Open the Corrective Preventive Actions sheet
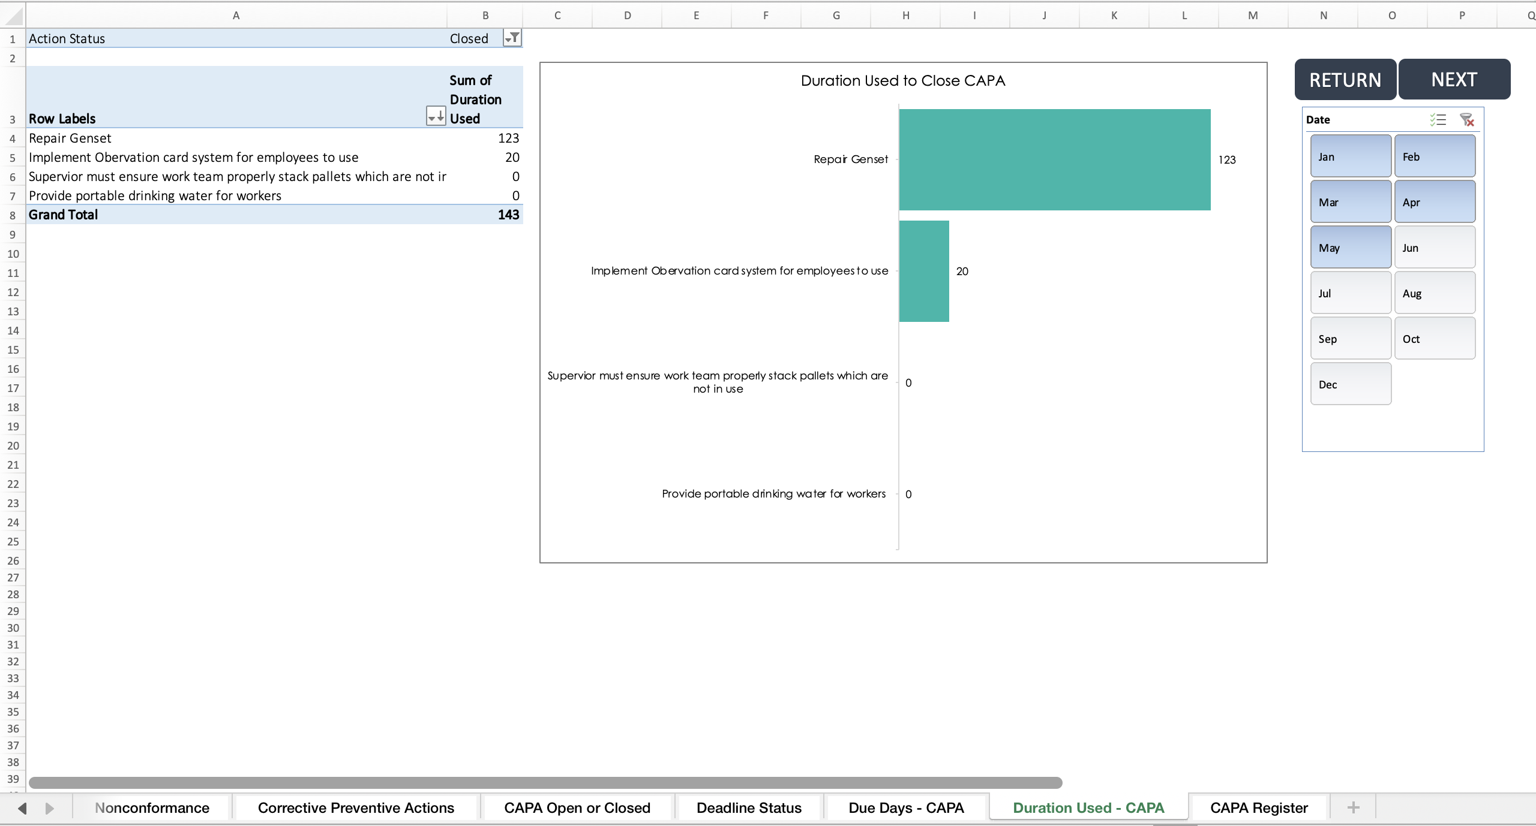 coord(356,807)
